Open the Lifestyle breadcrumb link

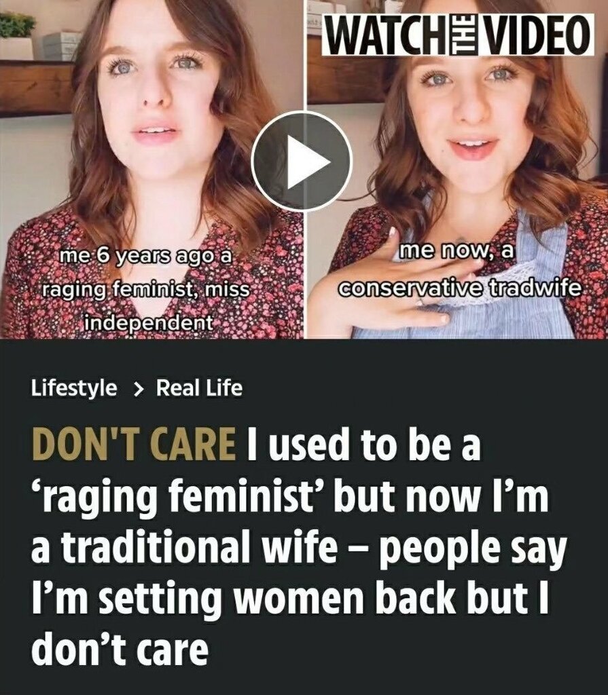[x=74, y=388]
